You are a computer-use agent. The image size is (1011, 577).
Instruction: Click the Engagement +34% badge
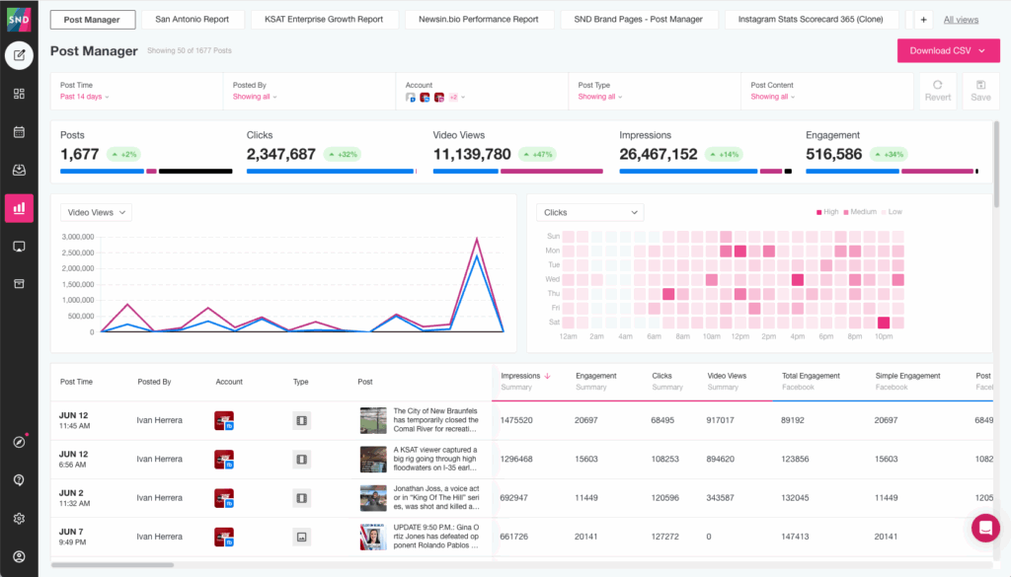[889, 155]
